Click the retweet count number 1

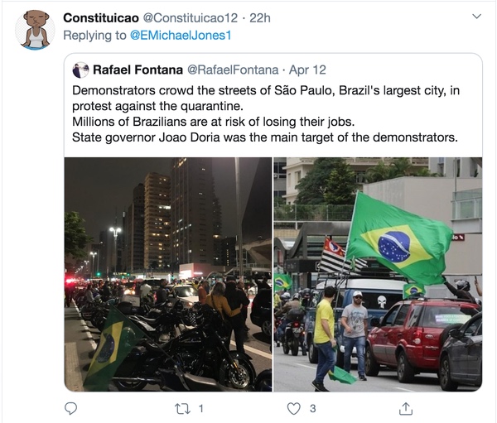pos(200,409)
